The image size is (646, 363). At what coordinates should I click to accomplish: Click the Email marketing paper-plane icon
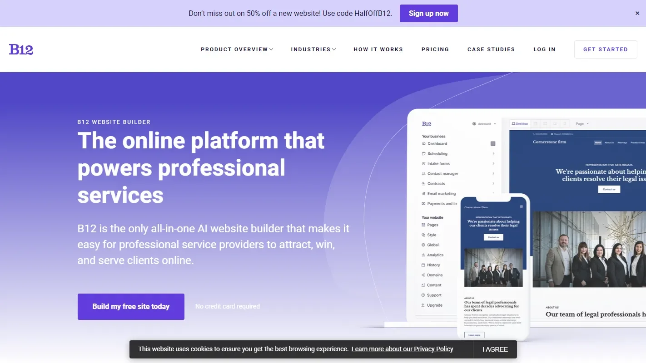(x=423, y=194)
